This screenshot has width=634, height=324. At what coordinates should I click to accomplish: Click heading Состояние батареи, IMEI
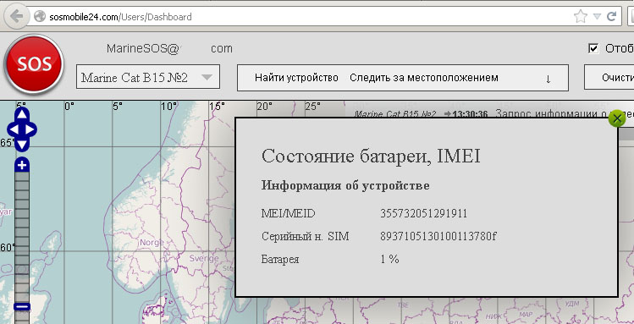click(371, 156)
